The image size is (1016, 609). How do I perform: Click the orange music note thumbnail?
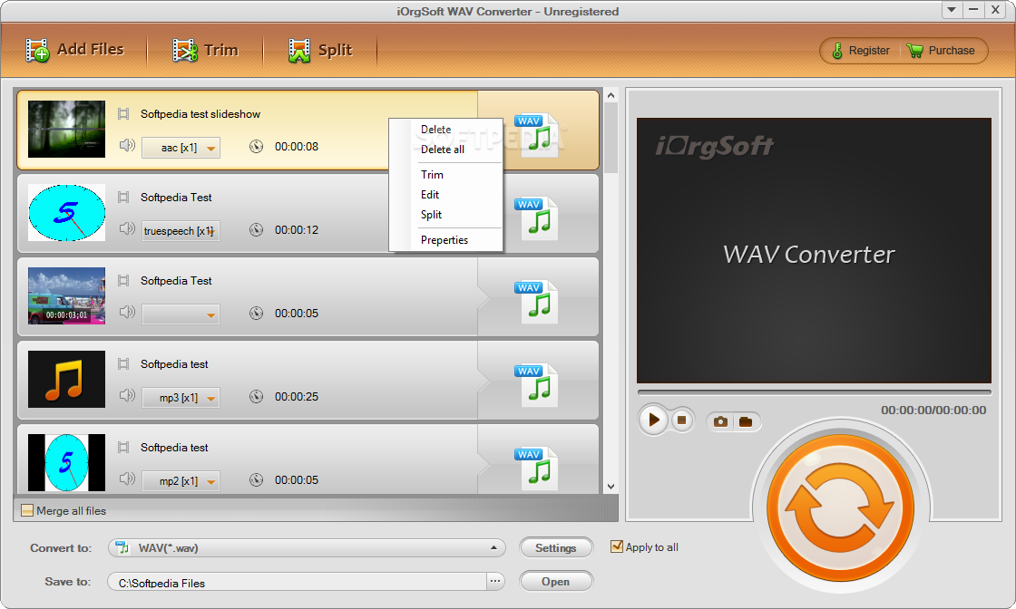click(x=67, y=379)
